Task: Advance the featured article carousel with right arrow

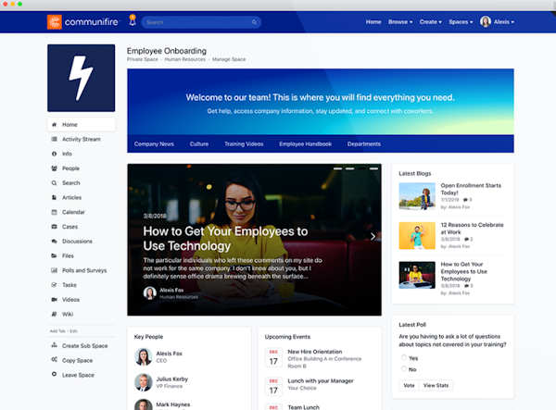Action: coord(373,236)
